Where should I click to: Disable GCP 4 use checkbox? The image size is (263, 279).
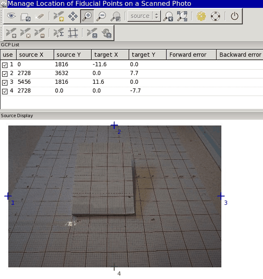click(x=5, y=91)
